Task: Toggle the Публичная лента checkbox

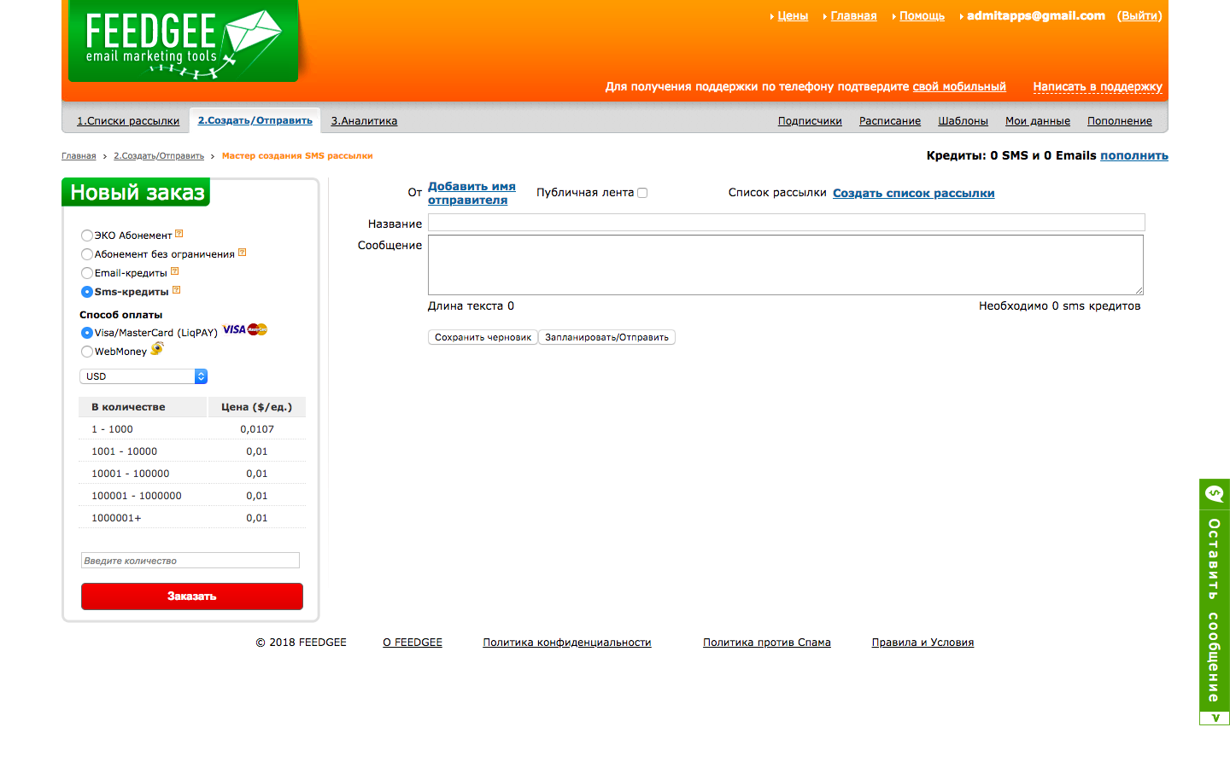Action: point(642,193)
